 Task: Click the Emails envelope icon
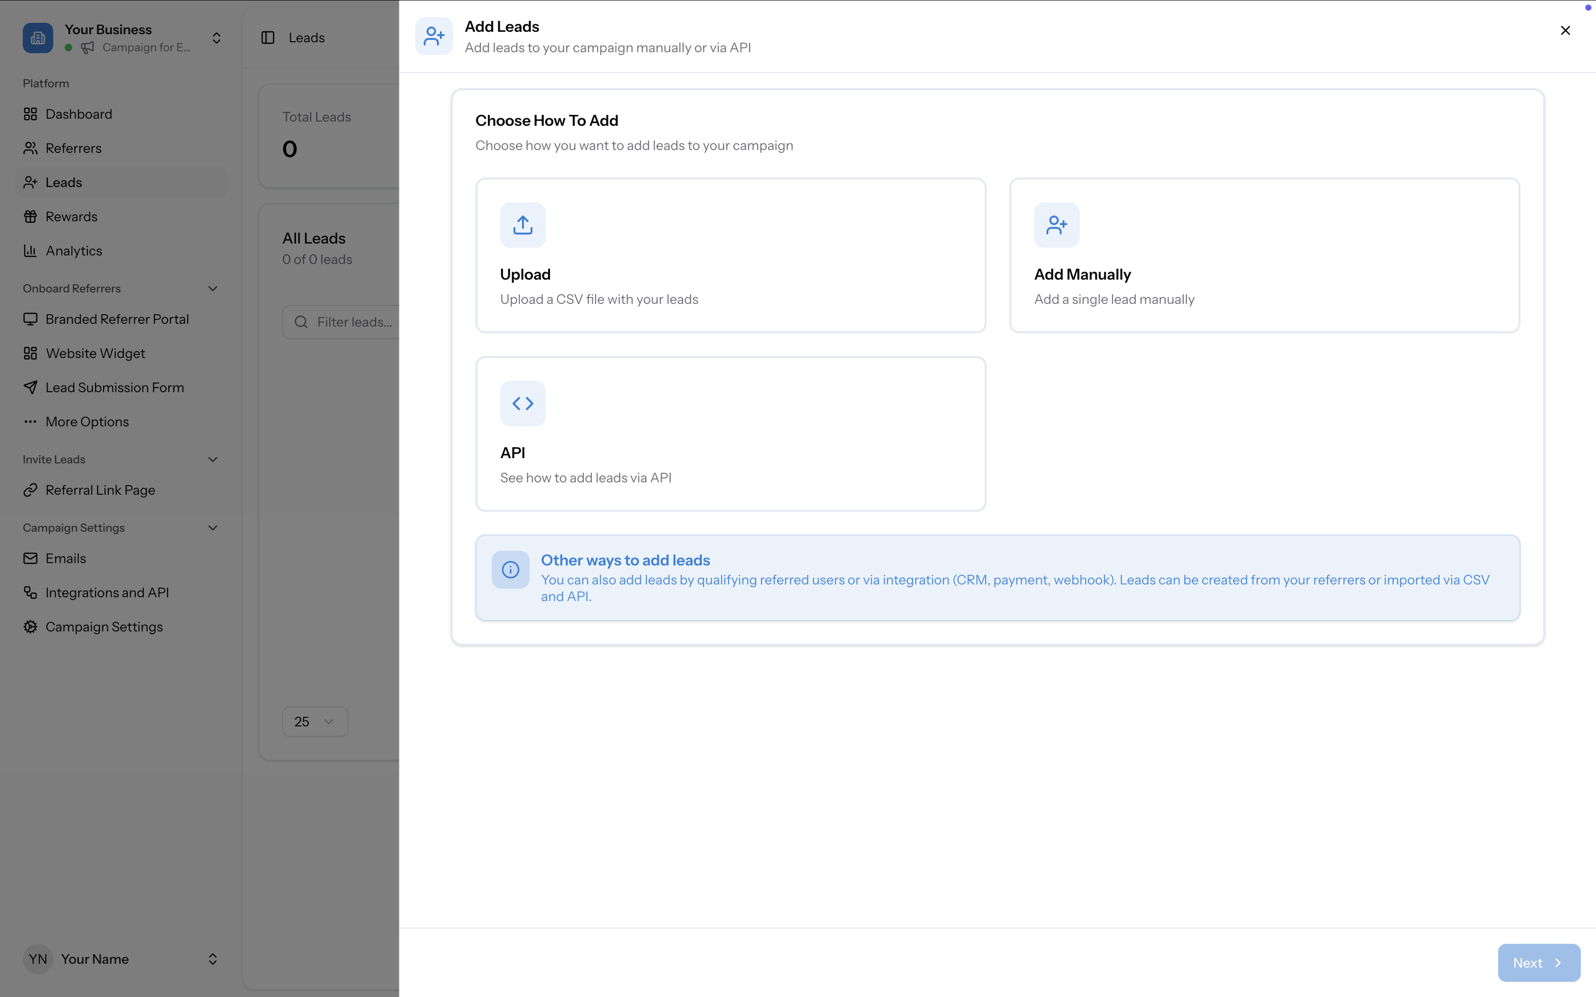coord(30,558)
